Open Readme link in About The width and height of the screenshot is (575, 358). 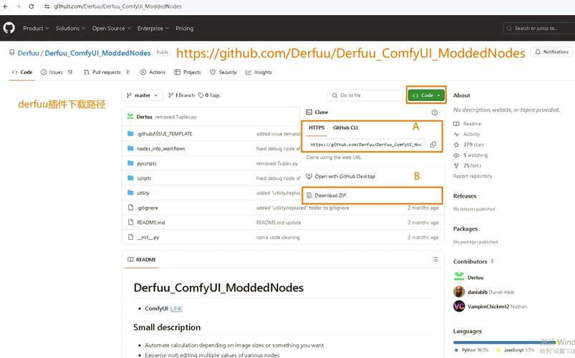tap(472, 124)
